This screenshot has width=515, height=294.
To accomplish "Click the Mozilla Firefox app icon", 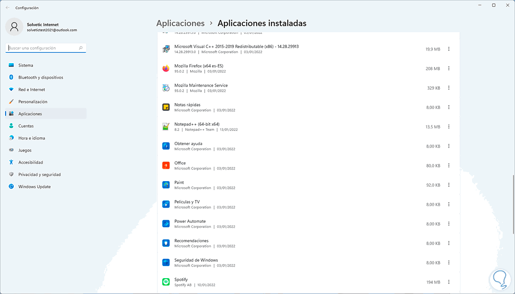I will click(166, 68).
